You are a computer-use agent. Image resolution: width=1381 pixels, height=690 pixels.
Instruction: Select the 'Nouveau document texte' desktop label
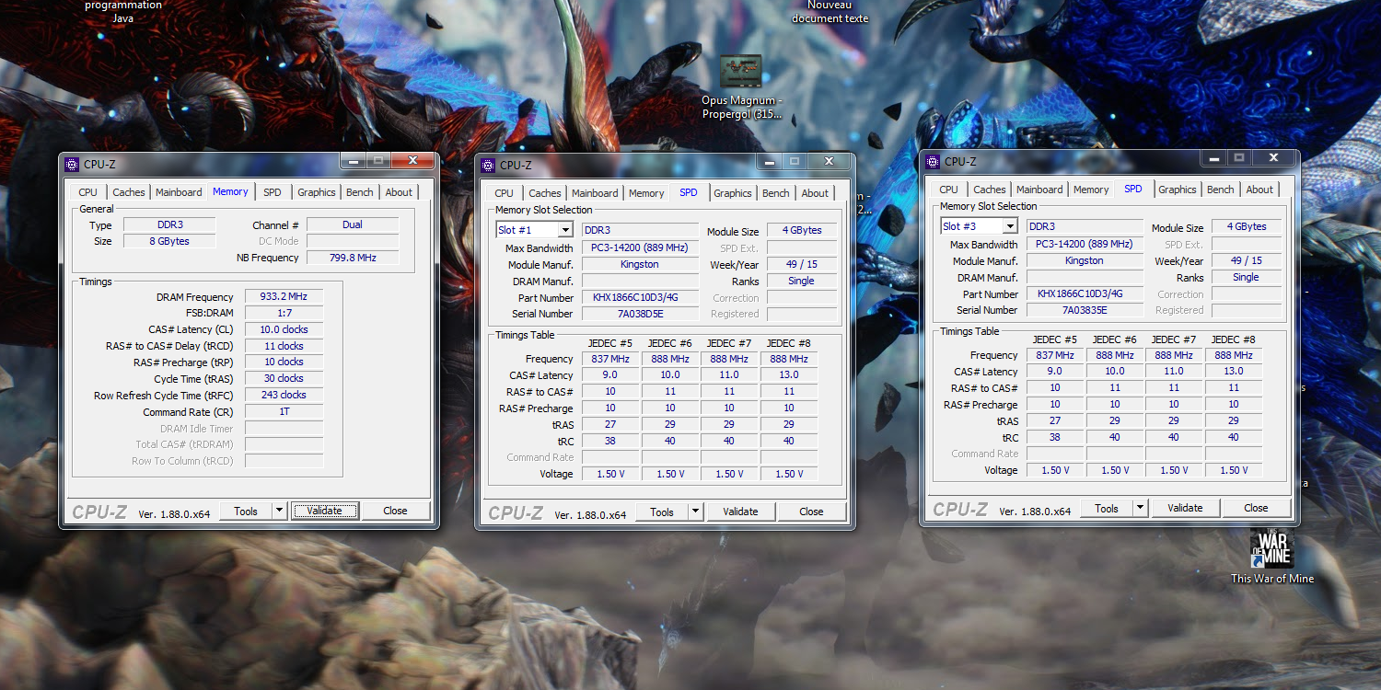830,12
